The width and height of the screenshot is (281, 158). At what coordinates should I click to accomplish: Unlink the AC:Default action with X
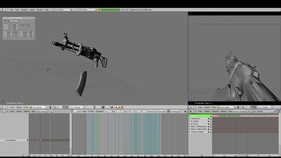pos(275,111)
